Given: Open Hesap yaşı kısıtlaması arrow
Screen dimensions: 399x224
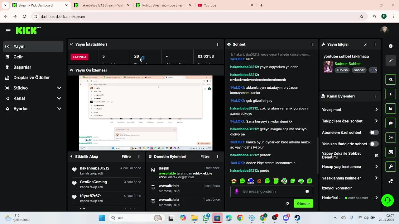Looking at the screenshot, I should tap(376, 167).
